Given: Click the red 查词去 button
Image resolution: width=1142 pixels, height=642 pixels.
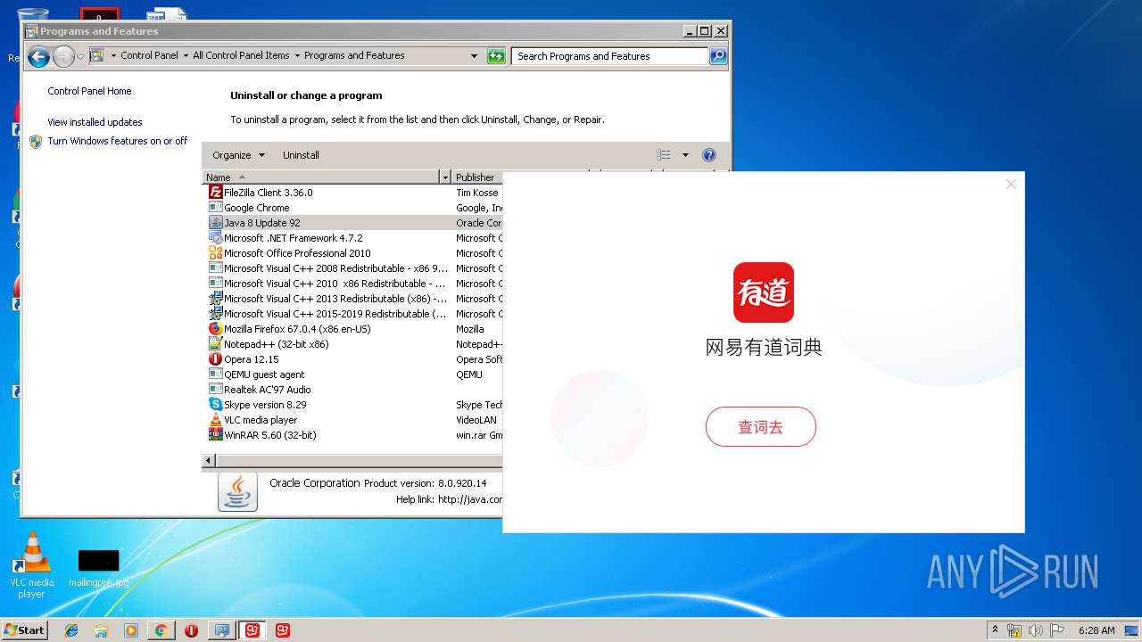Looking at the screenshot, I should coord(761,427).
